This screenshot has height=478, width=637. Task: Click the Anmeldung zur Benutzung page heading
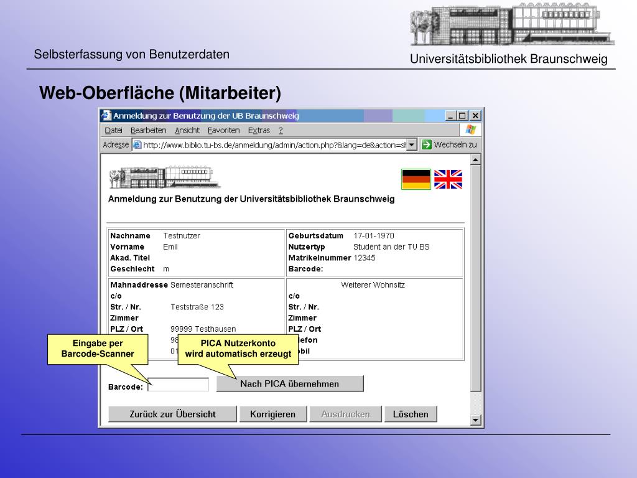[251, 199]
